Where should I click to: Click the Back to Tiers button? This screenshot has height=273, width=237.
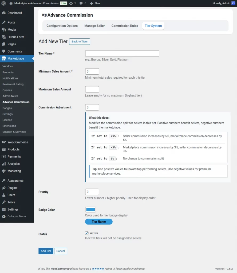pos(80,42)
